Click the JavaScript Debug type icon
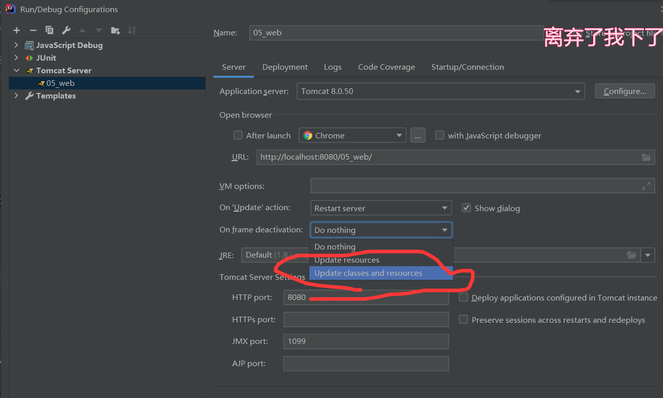The image size is (663, 398). click(x=29, y=45)
